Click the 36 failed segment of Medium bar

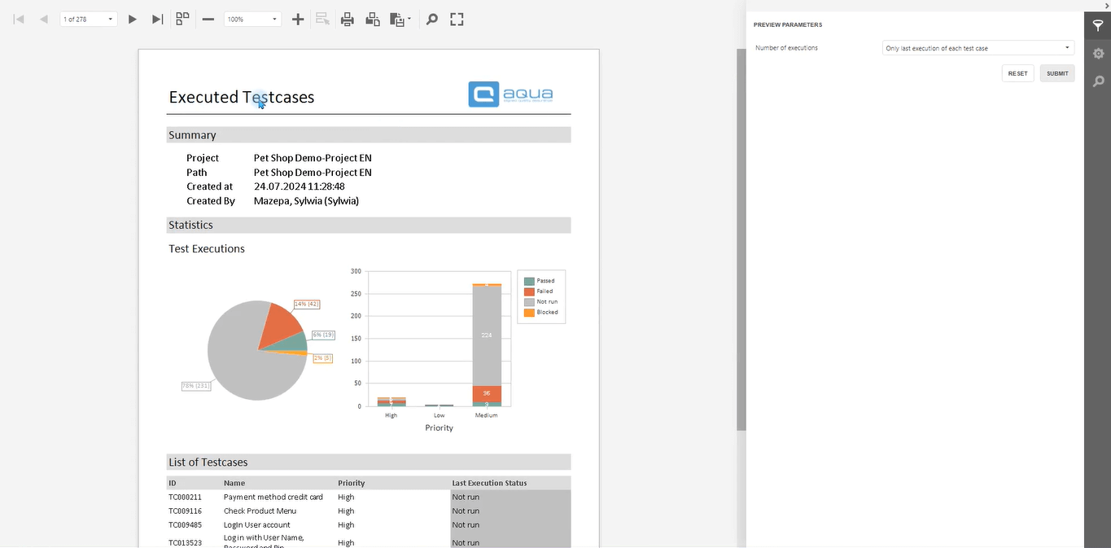tap(487, 393)
